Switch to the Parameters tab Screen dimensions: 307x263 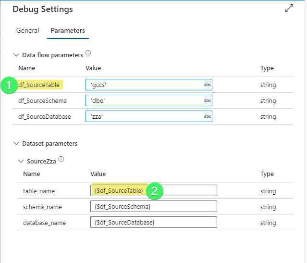[68, 31]
